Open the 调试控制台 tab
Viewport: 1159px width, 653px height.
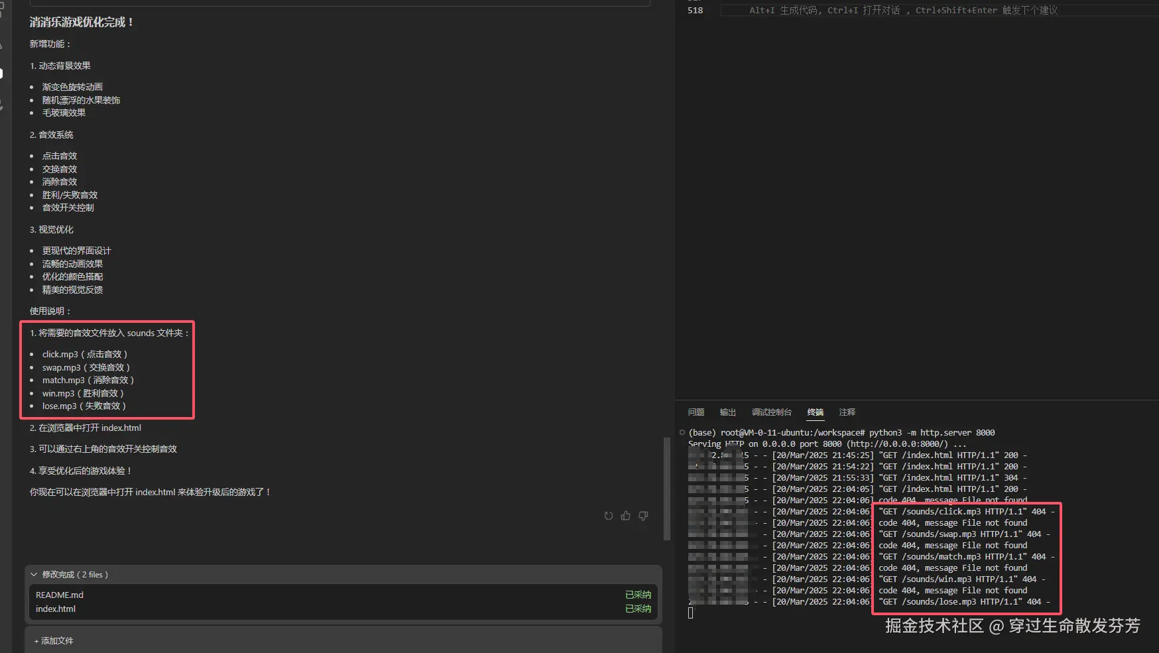point(772,412)
